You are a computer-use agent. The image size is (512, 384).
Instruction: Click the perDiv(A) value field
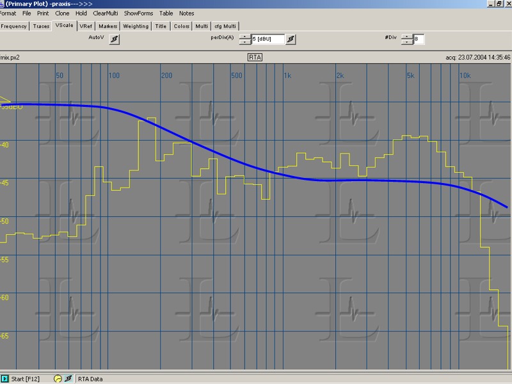coord(268,40)
